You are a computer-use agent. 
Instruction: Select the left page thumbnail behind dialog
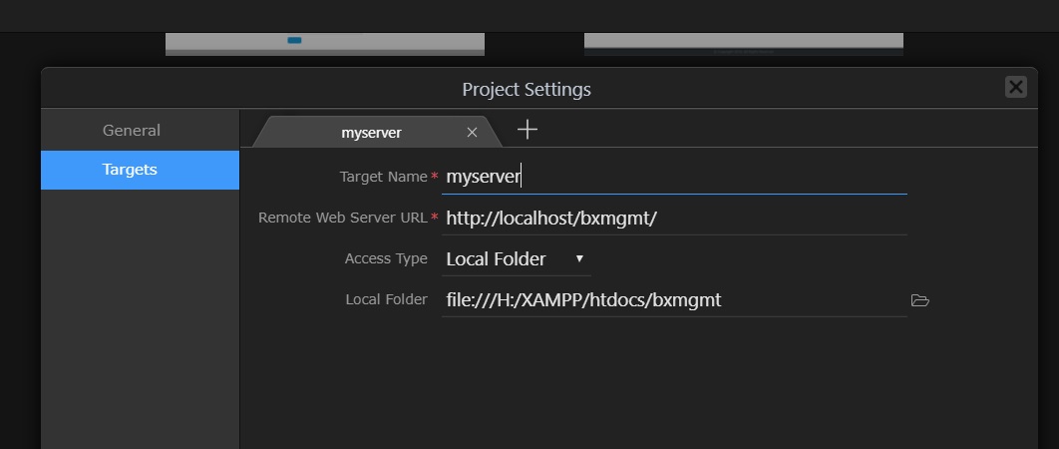click(325, 44)
